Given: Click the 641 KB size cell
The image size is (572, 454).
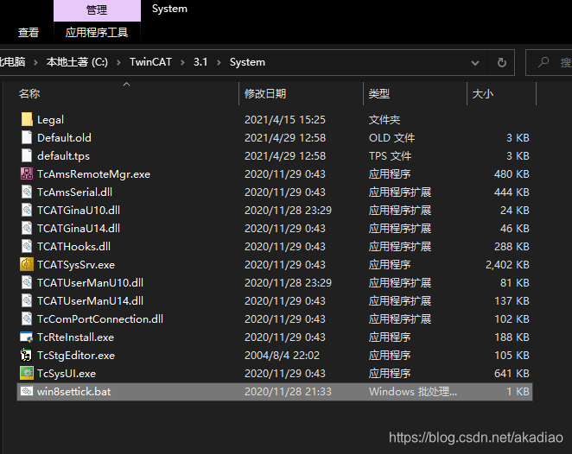Looking at the screenshot, I should (512, 374).
